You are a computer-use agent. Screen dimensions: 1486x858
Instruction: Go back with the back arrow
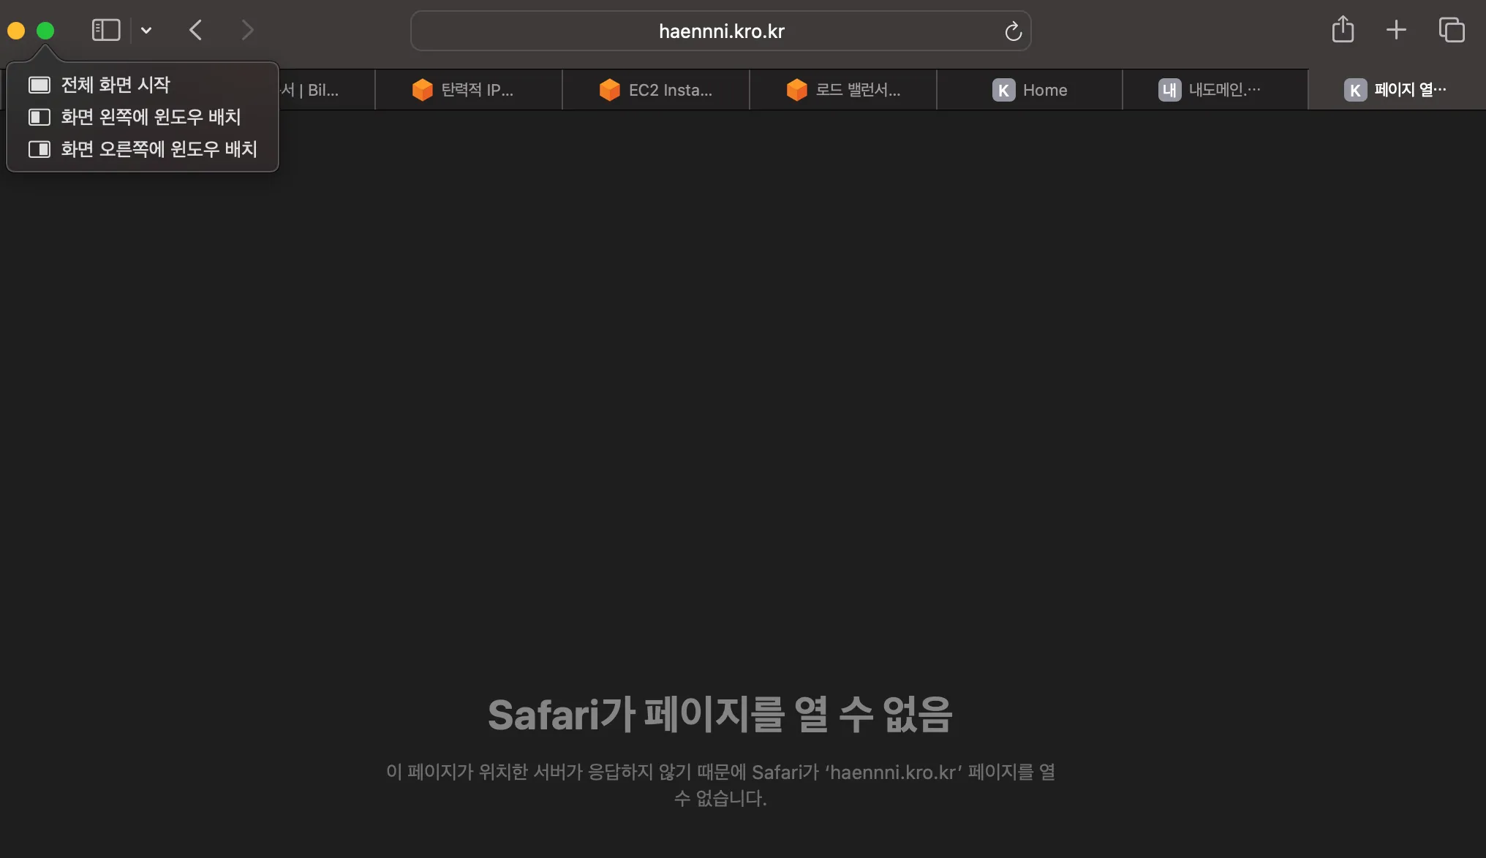pyautogui.click(x=195, y=30)
